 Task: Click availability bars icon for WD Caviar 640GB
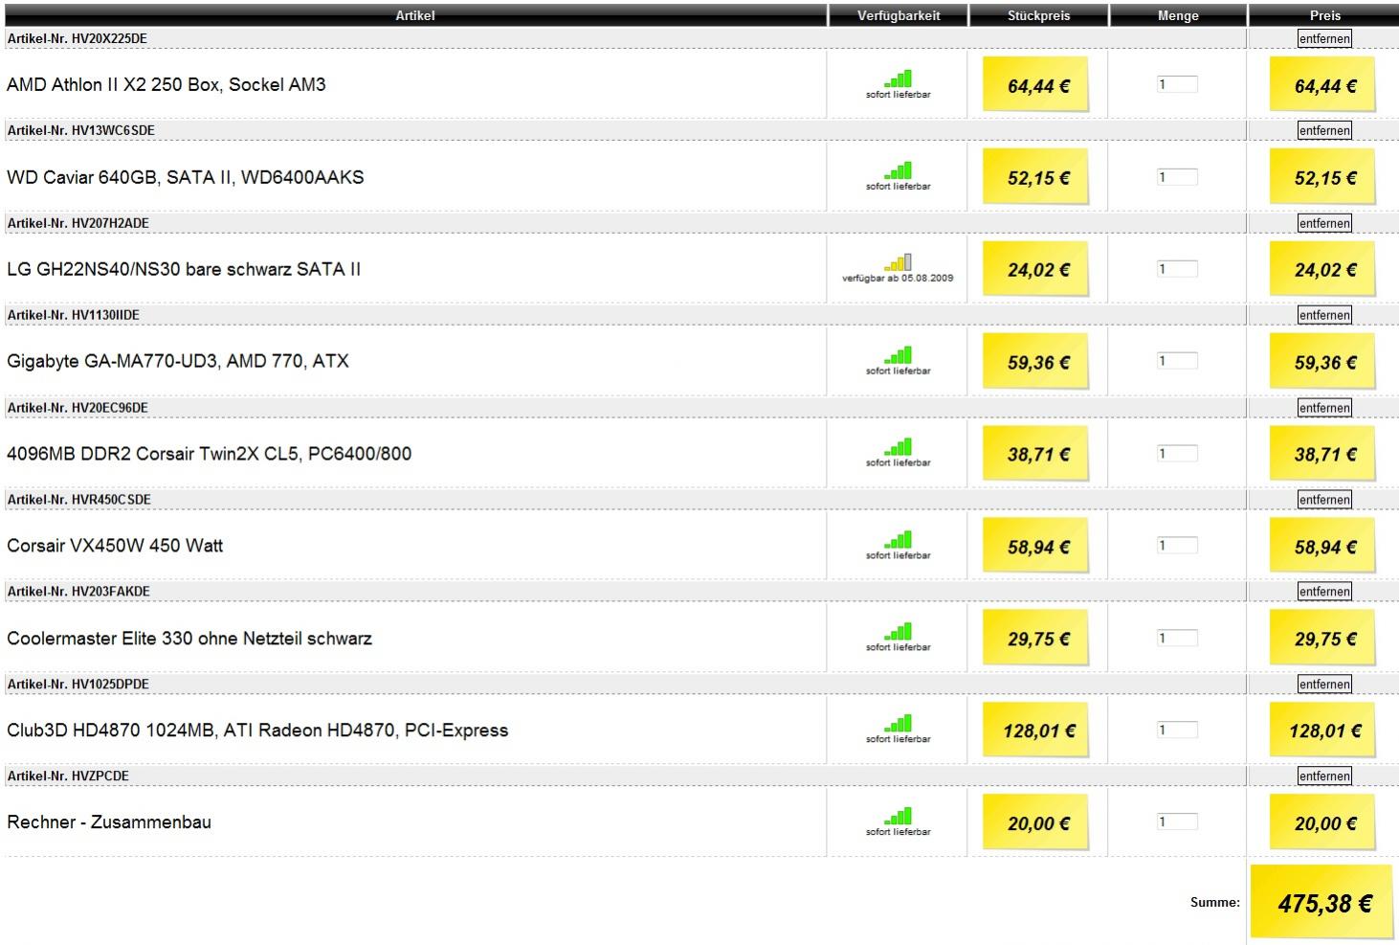coord(899,170)
